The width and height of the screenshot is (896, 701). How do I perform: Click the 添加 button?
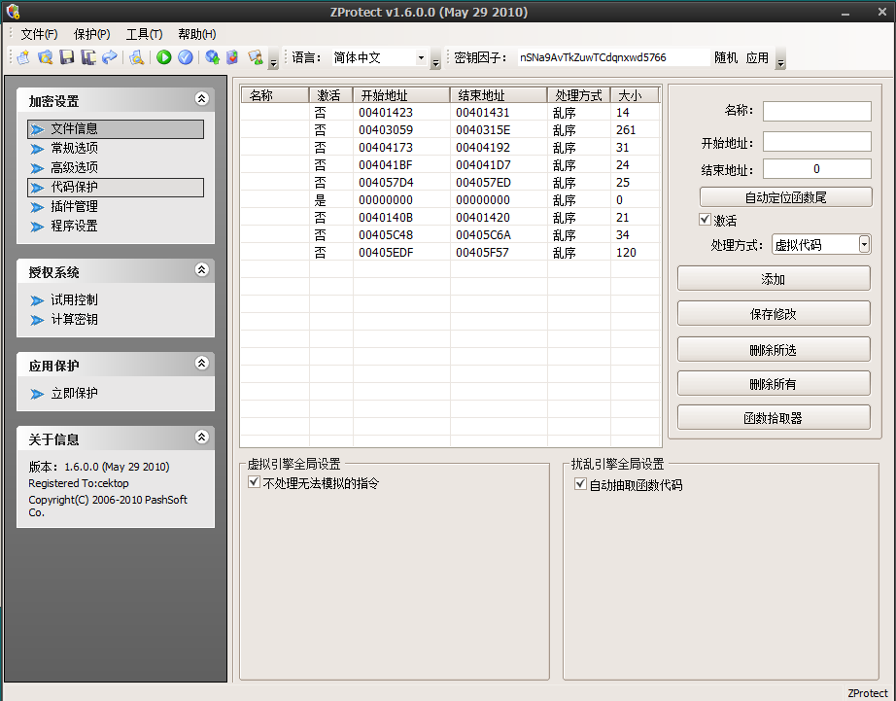tap(773, 277)
